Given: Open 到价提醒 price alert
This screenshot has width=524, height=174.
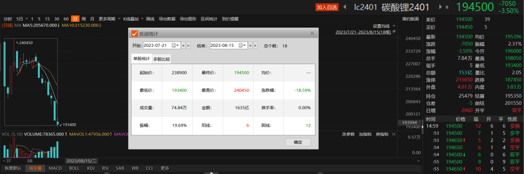Looking at the screenshot, I should coord(230,19).
